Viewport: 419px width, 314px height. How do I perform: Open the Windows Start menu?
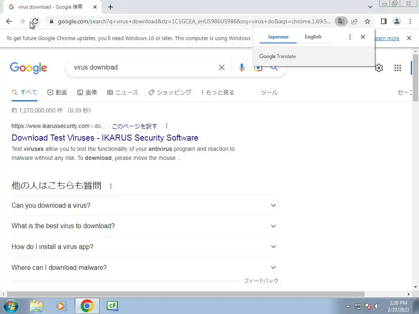click(x=11, y=306)
